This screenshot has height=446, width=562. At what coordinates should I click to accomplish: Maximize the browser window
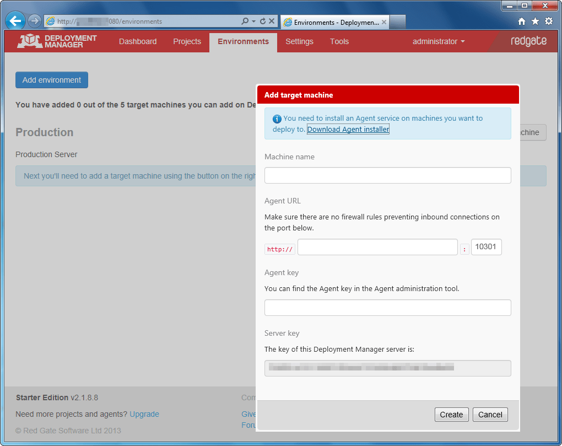tap(525, 6)
